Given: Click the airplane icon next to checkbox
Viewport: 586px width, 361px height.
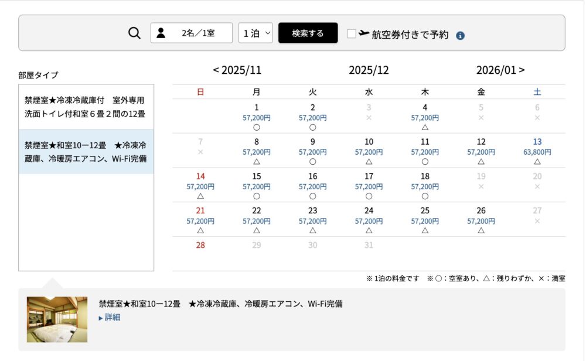Looking at the screenshot, I should pyautogui.click(x=364, y=33).
